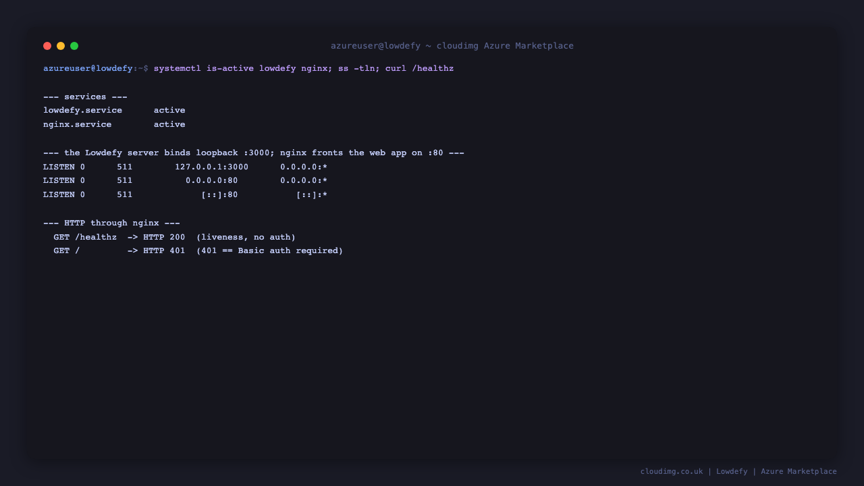Viewport: 864px width, 486px height.
Task: Click the red close window dot
Action: pyautogui.click(x=47, y=46)
